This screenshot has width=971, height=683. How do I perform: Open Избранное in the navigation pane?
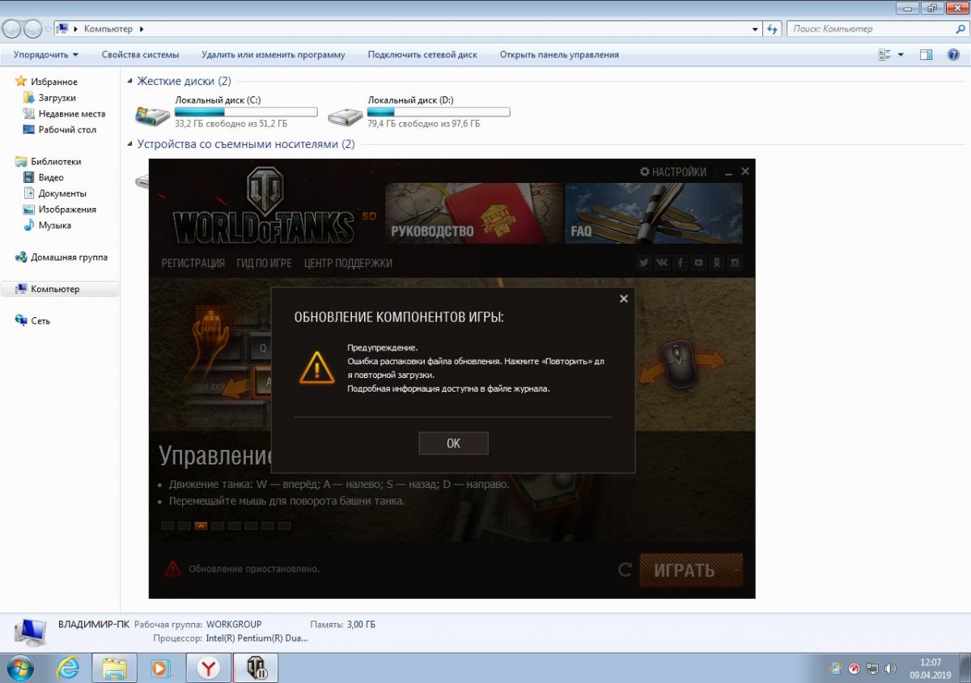coord(54,82)
